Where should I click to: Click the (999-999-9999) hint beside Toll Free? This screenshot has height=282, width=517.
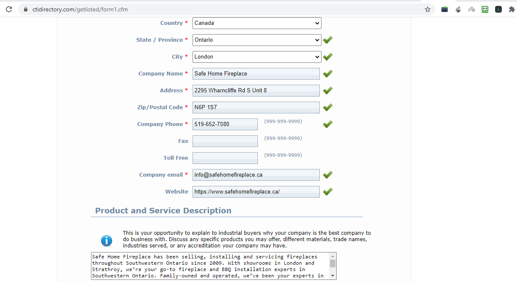point(283,155)
